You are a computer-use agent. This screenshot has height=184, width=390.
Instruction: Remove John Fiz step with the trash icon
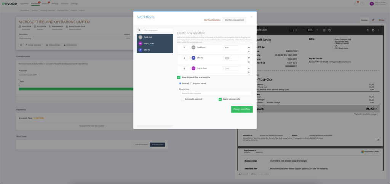coord(249,62)
